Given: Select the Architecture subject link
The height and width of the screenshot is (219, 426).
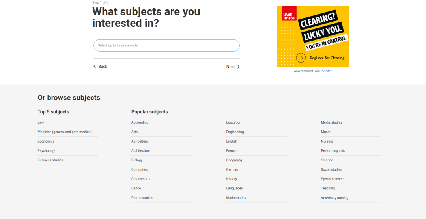Looking at the screenshot, I should tap(140, 150).
